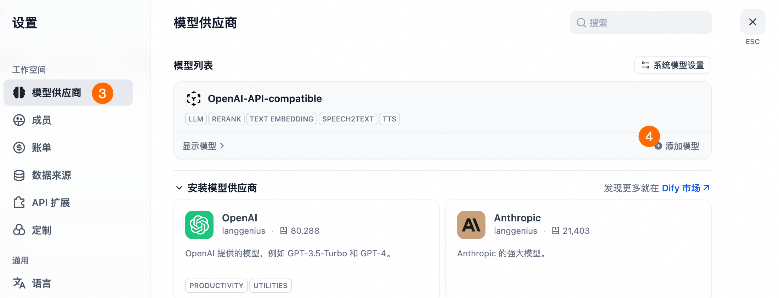Open 数据来源 settings
The width and height of the screenshot is (779, 298).
coord(68,175)
